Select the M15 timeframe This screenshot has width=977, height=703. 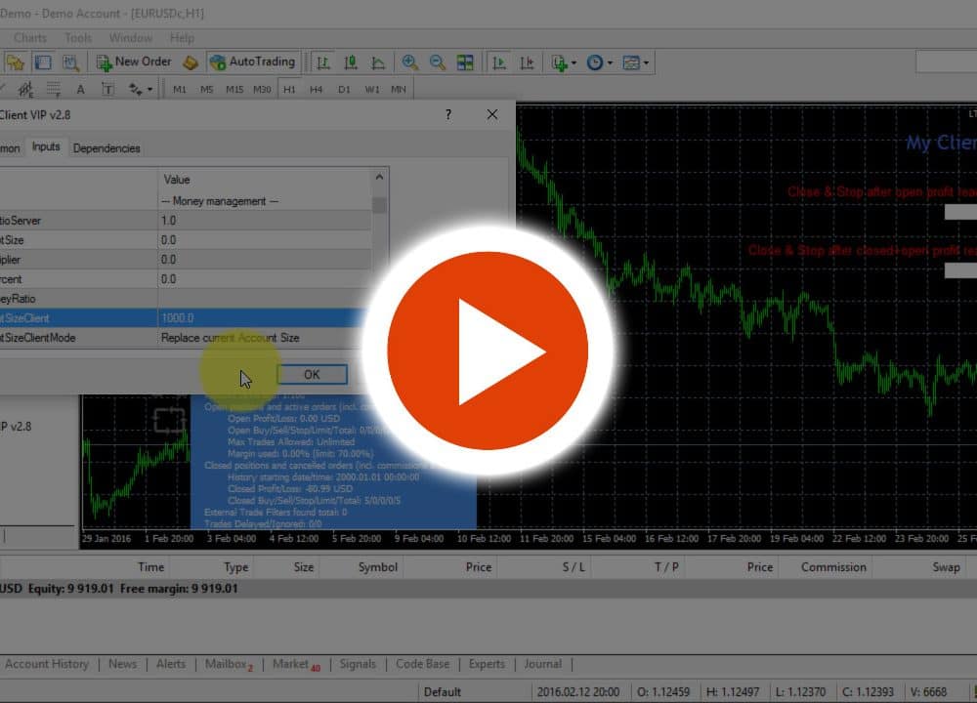(x=234, y=89)
